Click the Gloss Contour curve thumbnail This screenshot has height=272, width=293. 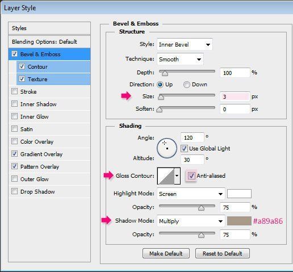pyautogui.click(x=166, y=176)
